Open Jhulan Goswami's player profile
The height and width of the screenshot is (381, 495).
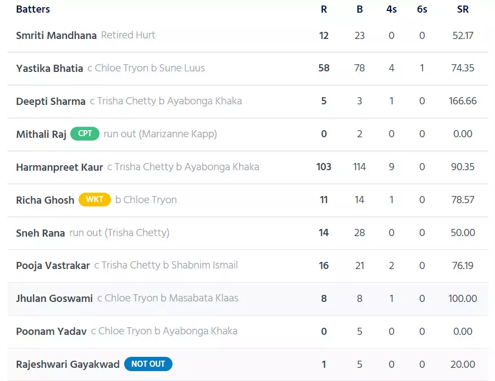coord(54,299)
